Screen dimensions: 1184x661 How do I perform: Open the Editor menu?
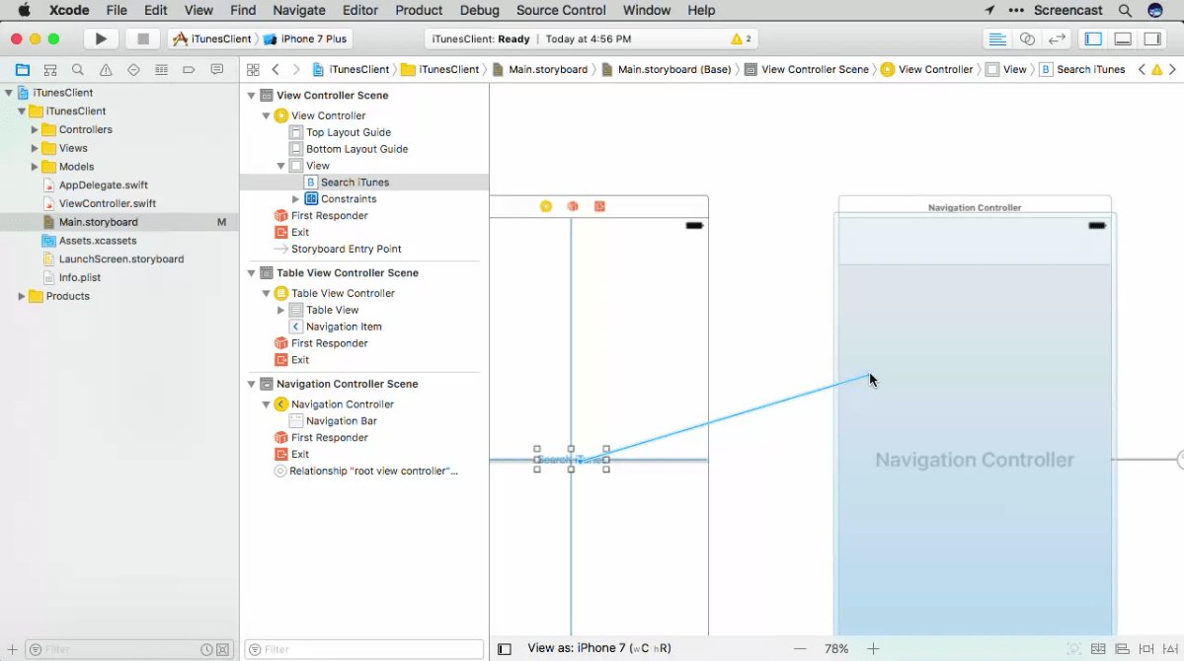point(360,10)
